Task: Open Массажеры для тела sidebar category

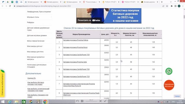Action: pos(35,52)
